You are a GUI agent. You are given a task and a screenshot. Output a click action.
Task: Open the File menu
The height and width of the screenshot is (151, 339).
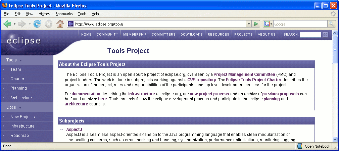pyautogui.click(x=6, y=14)
